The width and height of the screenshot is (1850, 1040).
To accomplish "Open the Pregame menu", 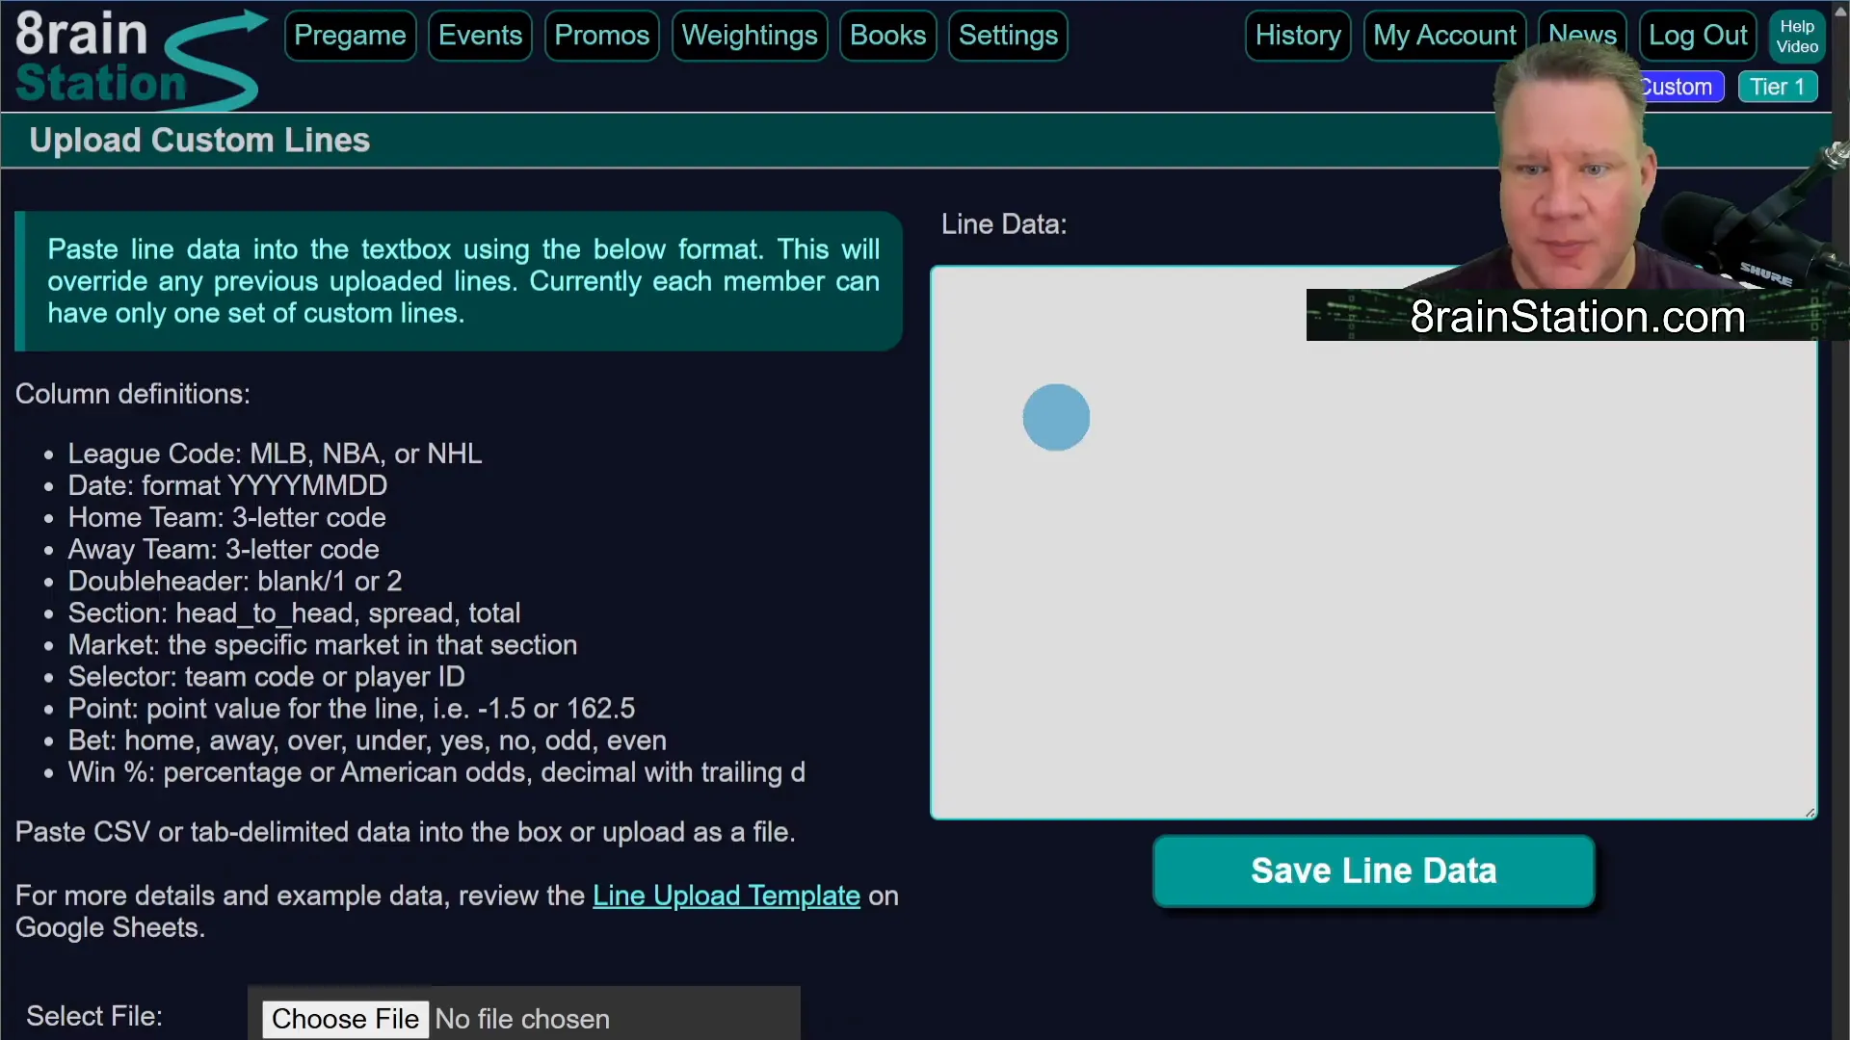I will pos(350,36).
